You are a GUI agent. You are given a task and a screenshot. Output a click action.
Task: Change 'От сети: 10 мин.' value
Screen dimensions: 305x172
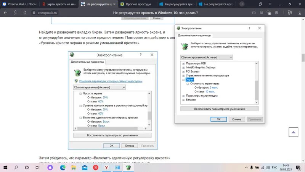coord(210,91)
